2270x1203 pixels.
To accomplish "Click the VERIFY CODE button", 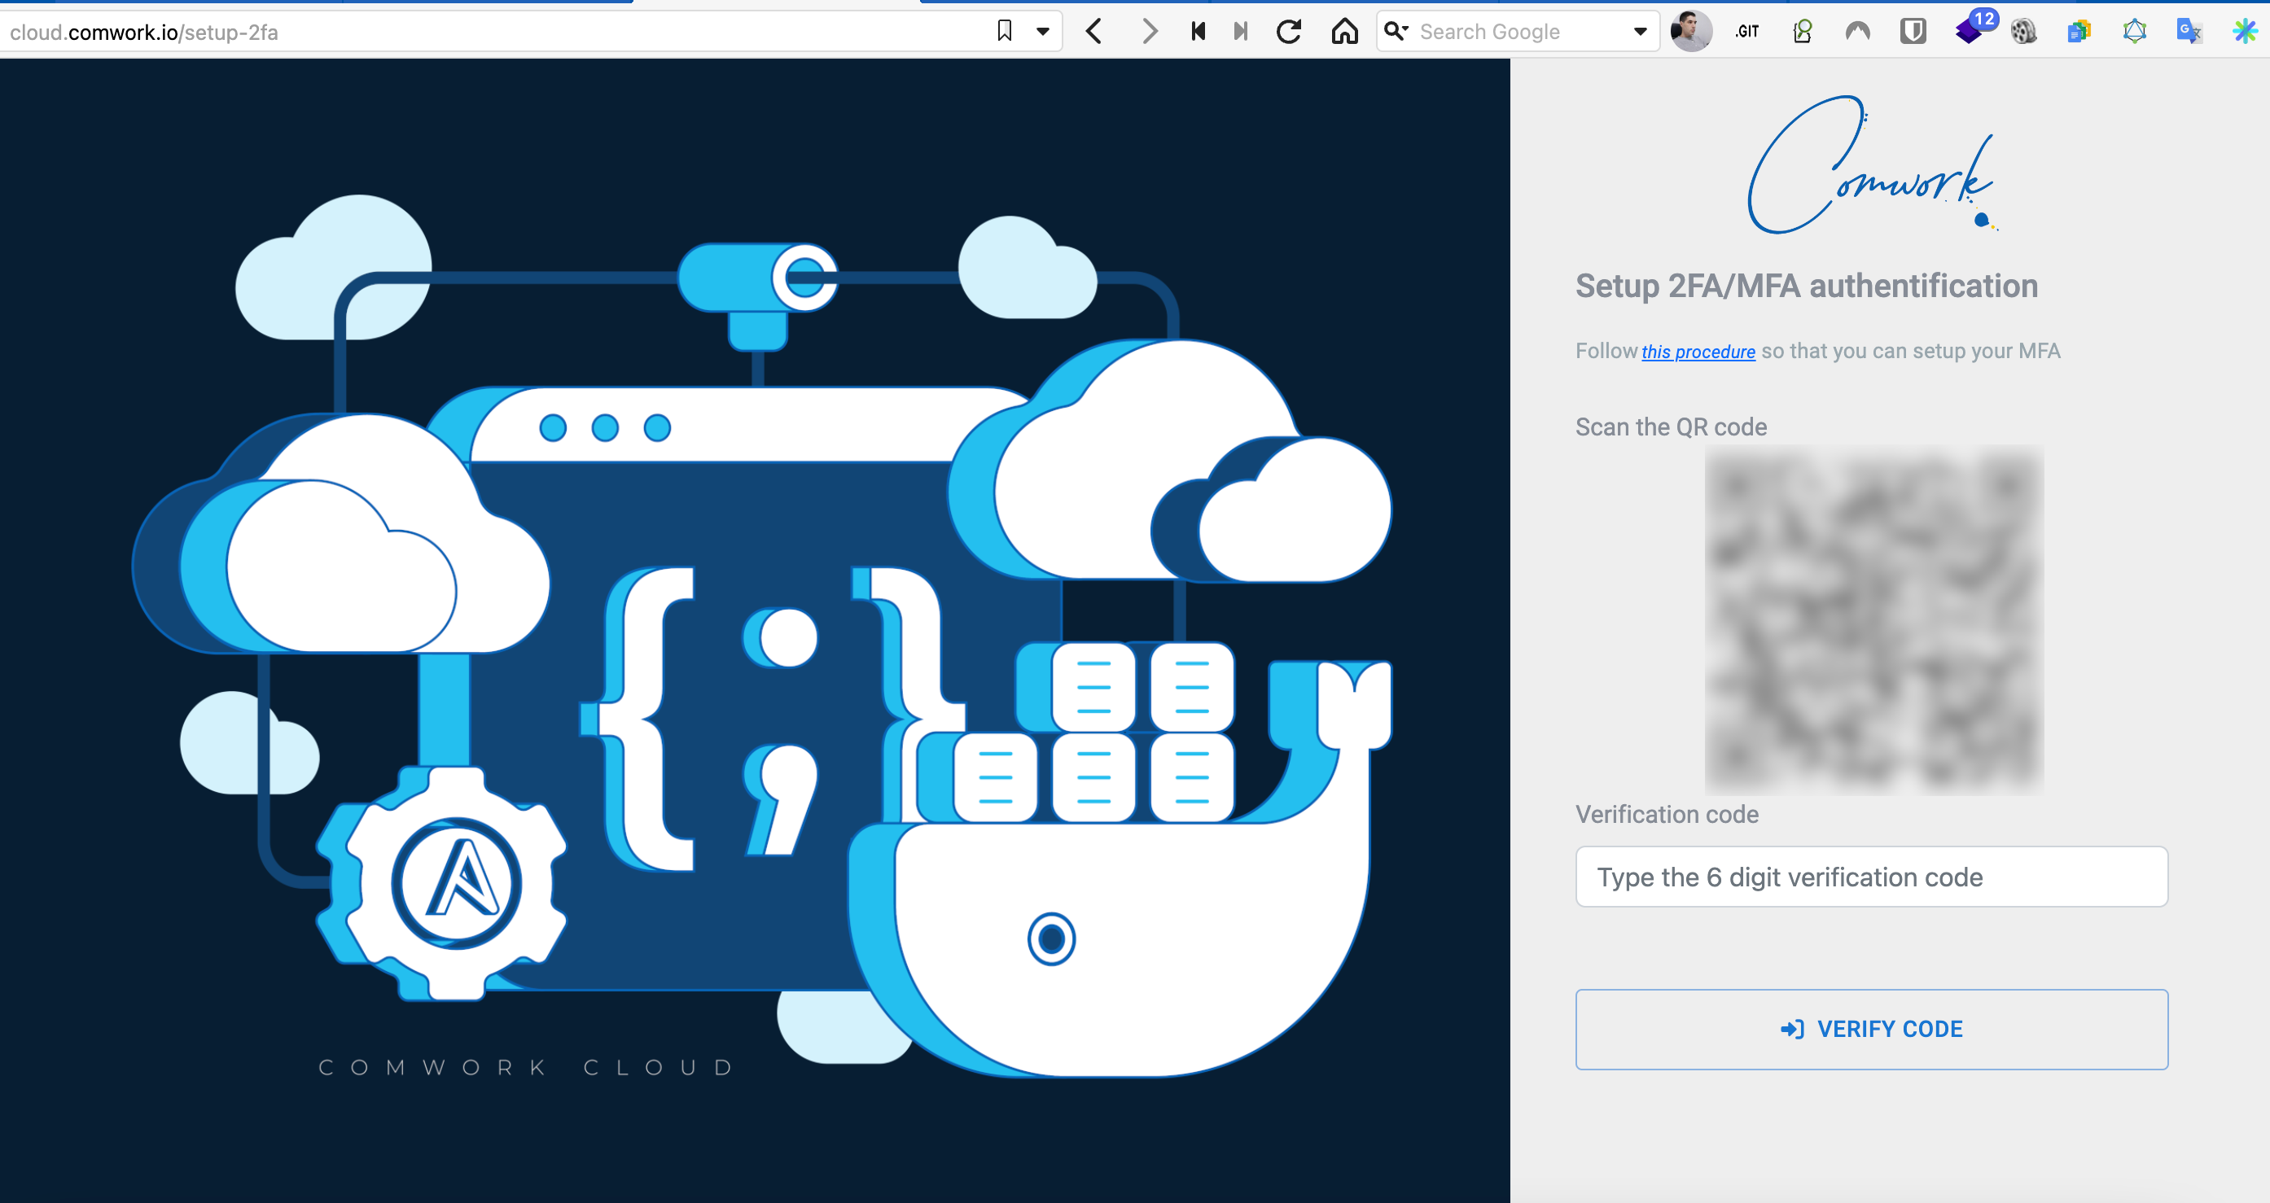I will 1872,1029.
